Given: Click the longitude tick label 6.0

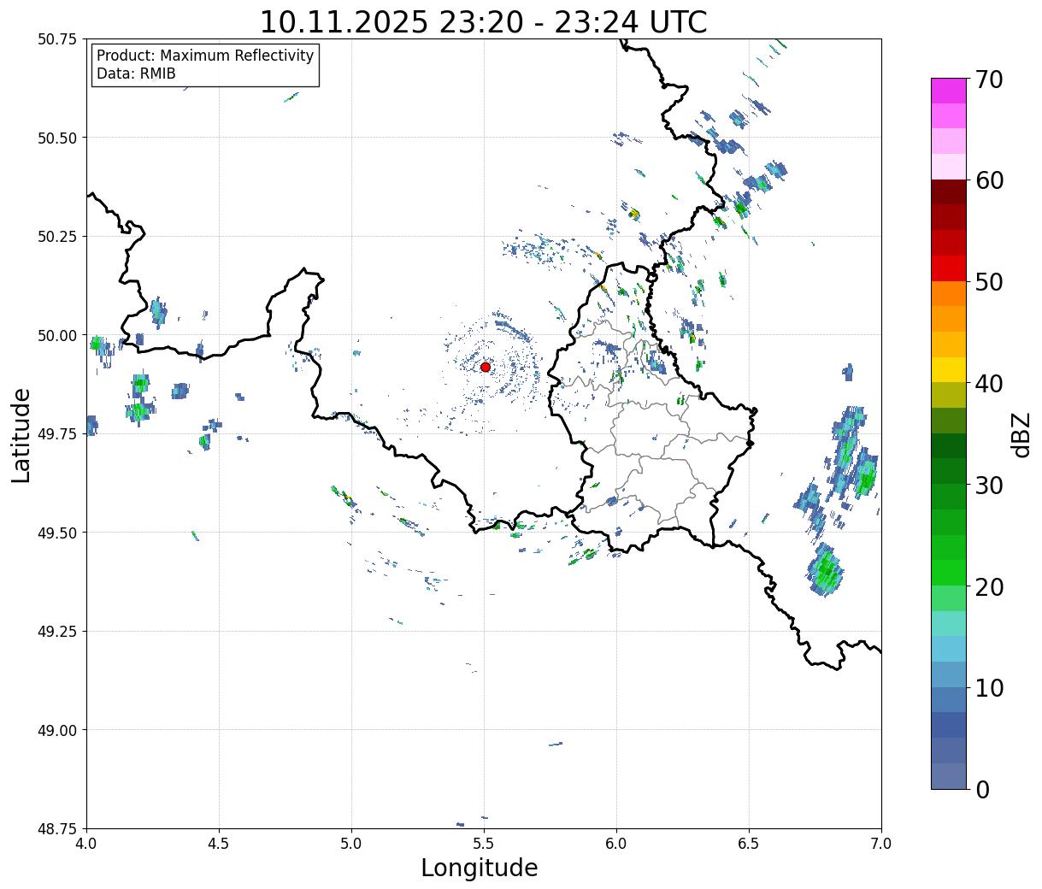Looking at the screenshot, I should pos(616,844).
